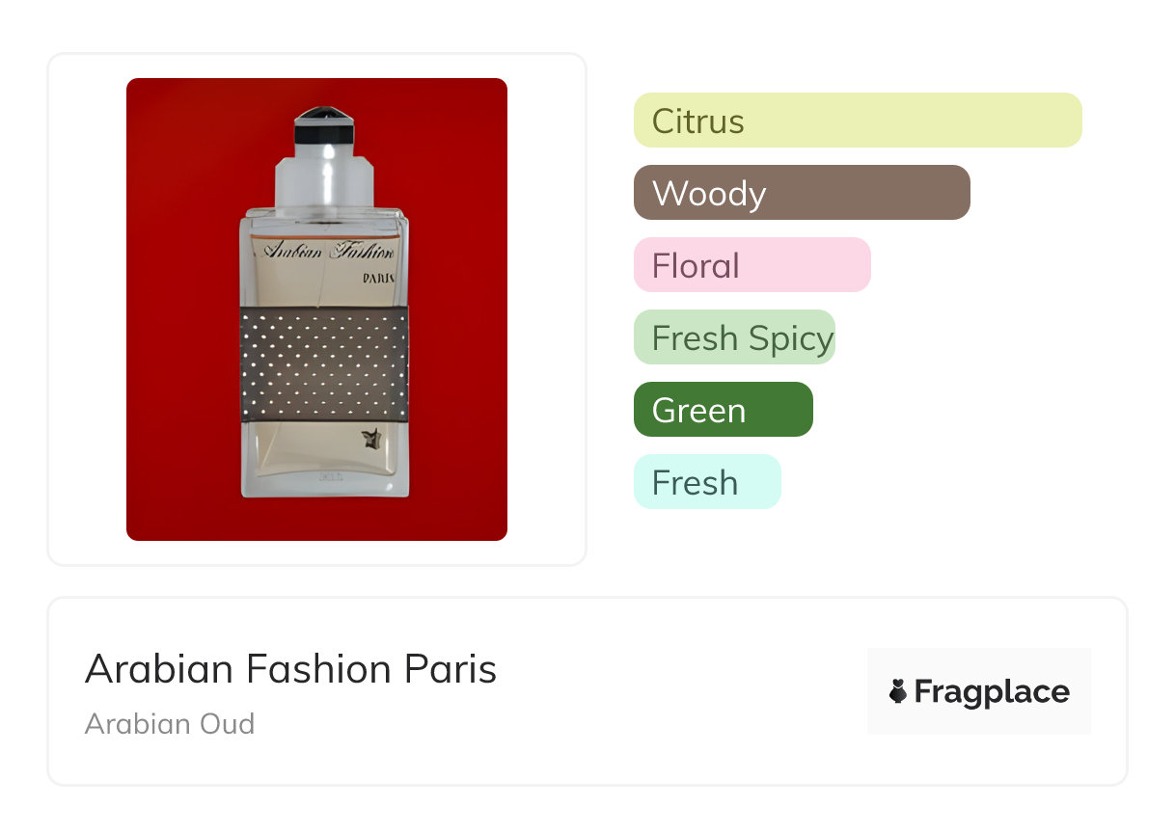The image size is (1175, 833).
Task: Open the Arabian Fashion Paris title
Action: pos(290,669)
